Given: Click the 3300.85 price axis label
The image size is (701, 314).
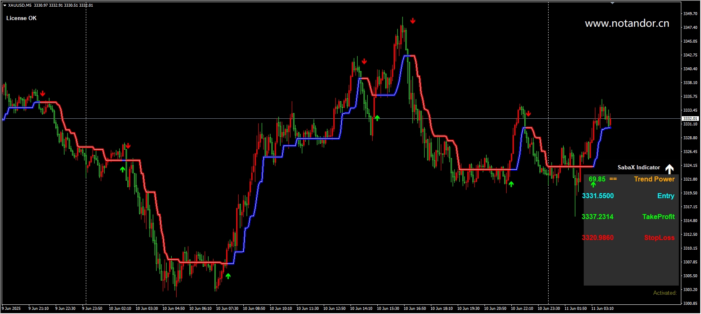Looking at the screenshot, I should point(690,303).
